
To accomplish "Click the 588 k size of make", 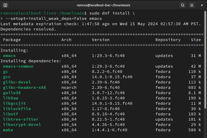I will coord(195,130).
